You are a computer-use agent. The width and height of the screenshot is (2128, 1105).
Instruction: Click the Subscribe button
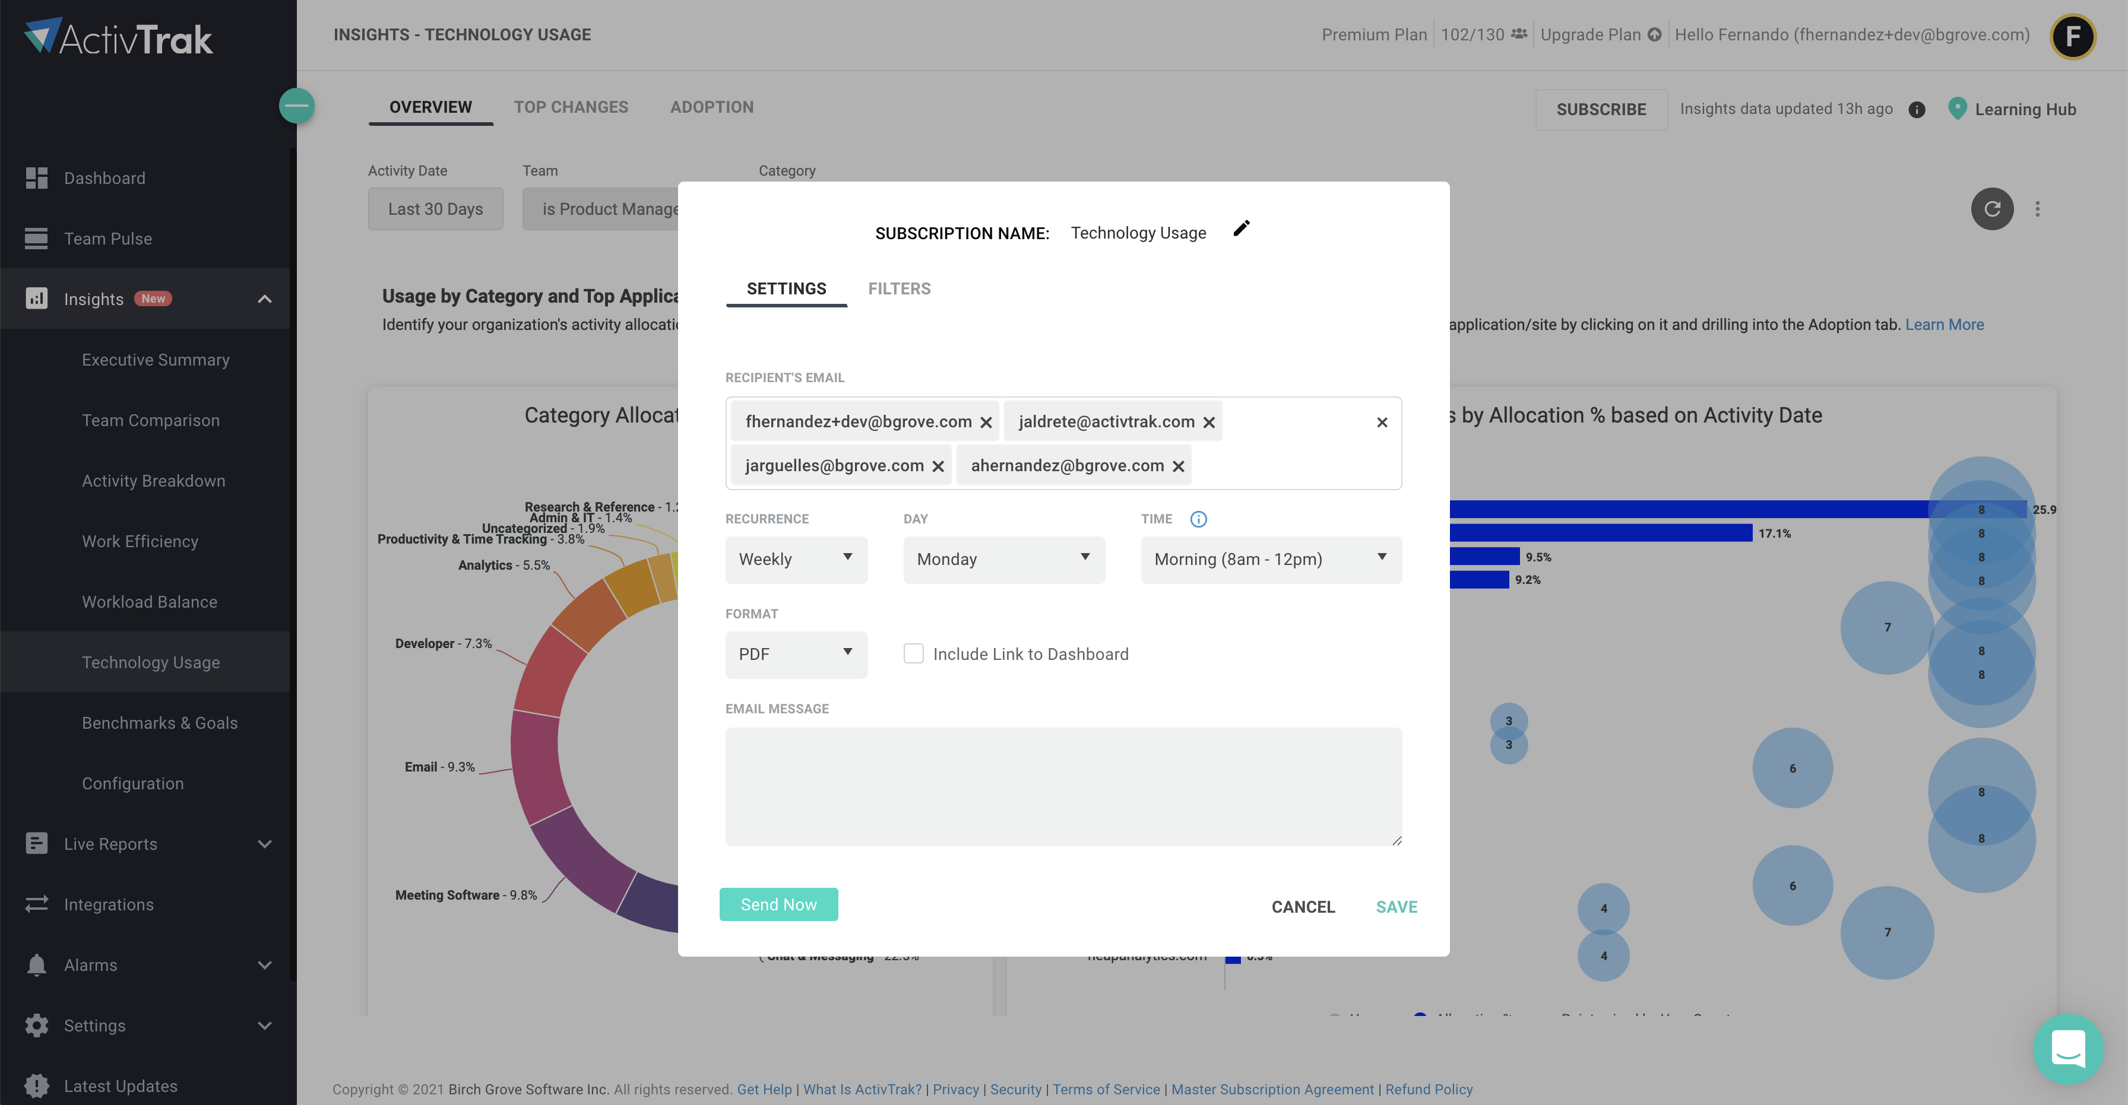point(1601,109)
